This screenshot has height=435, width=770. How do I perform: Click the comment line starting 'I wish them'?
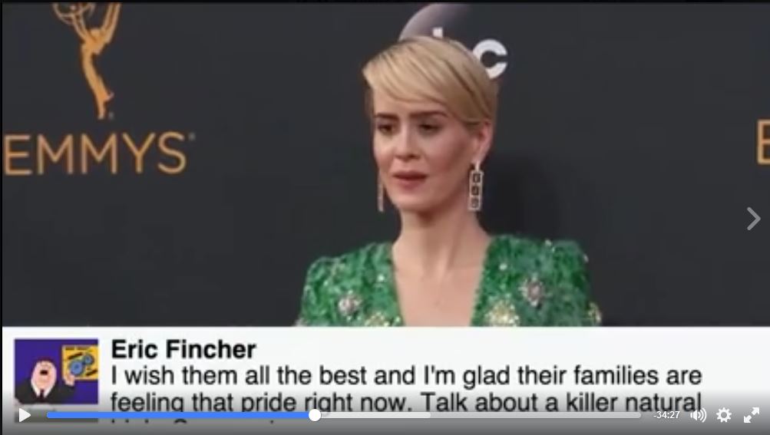[x=406, y=376]
